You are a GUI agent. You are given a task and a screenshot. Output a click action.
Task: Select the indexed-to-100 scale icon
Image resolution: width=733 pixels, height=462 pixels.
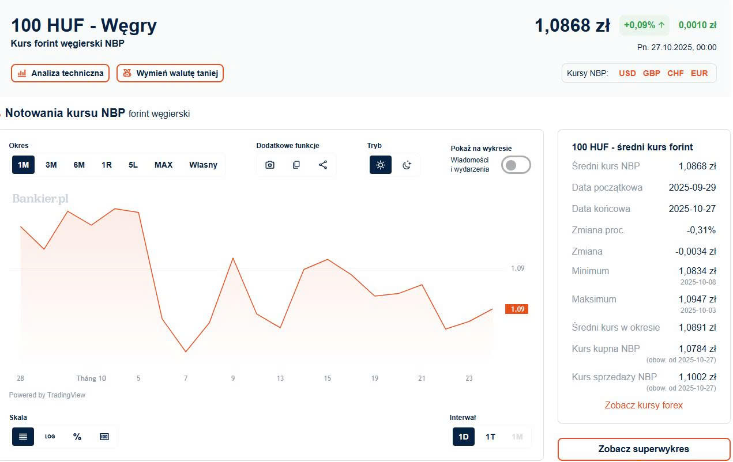104,437
